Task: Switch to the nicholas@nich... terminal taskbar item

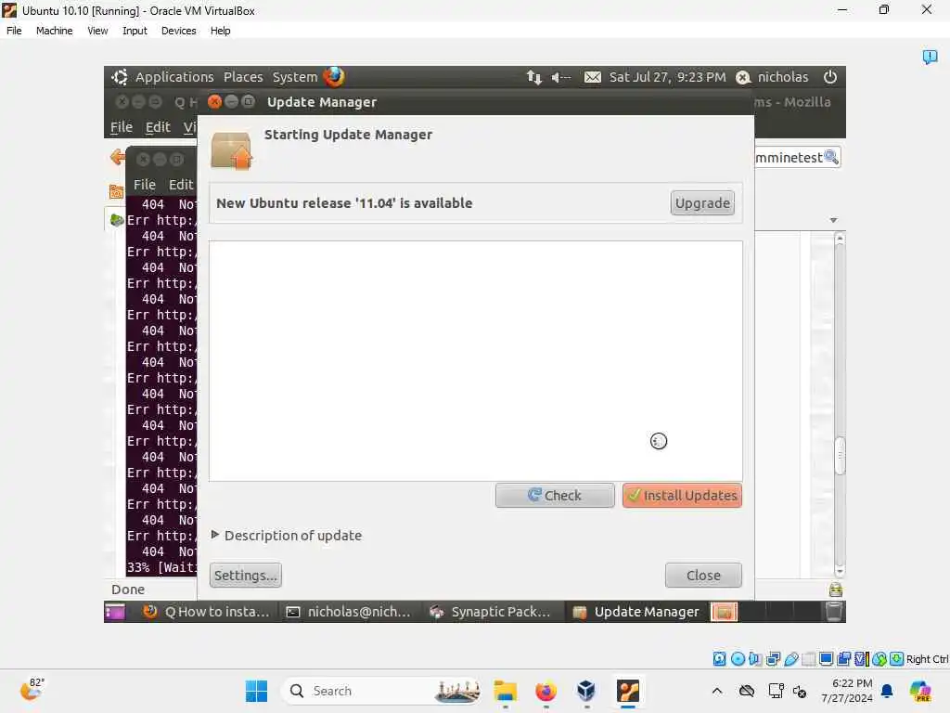Action: point(349,612)
